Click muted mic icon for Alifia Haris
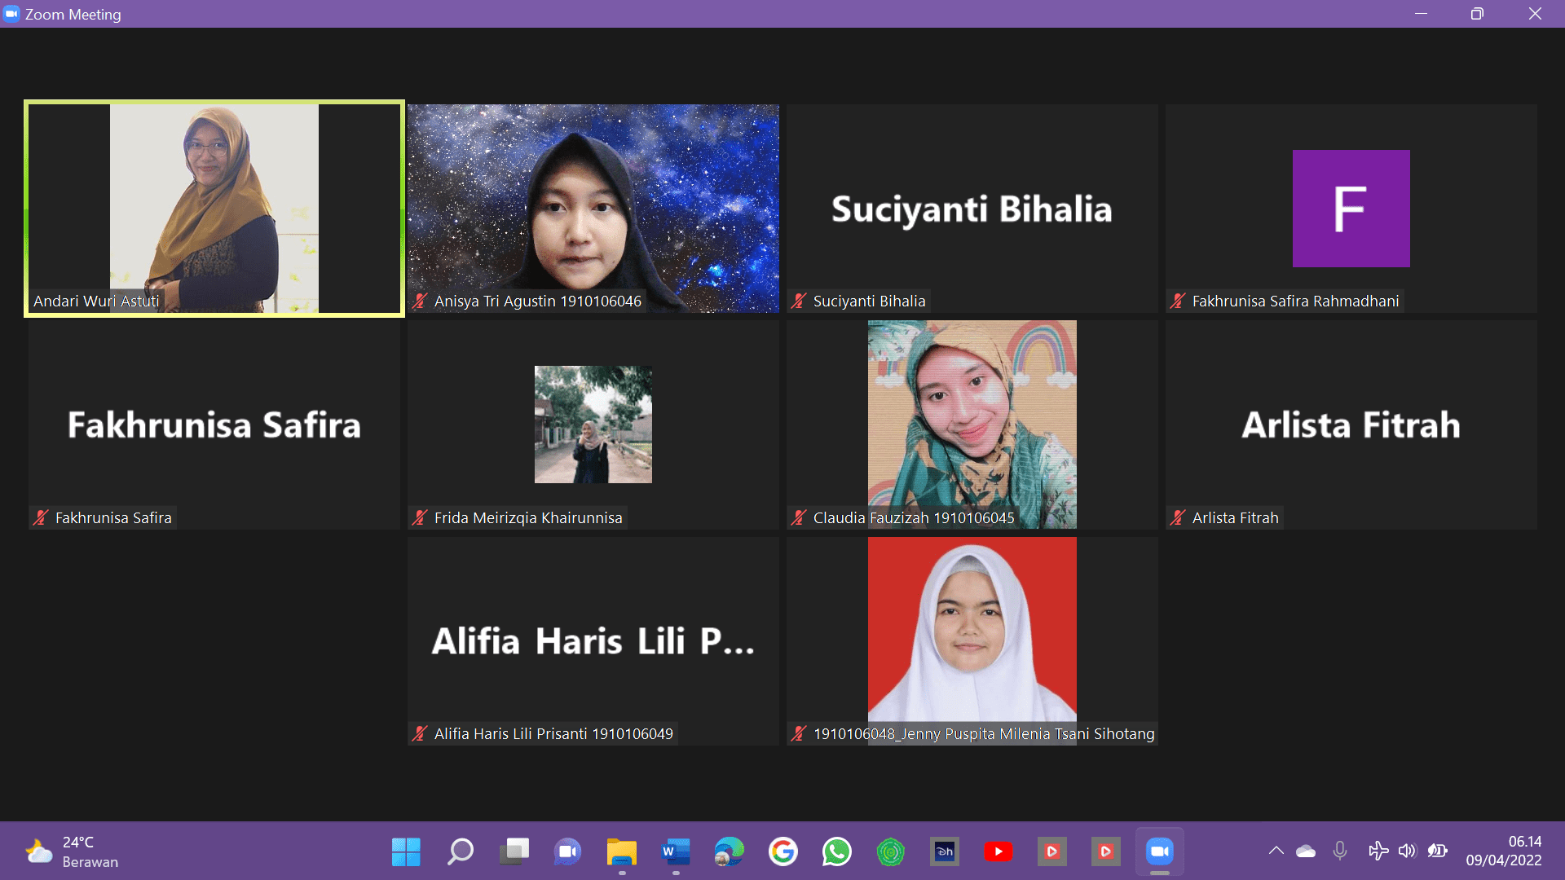 pyautogui.click(x=420, y=734)
